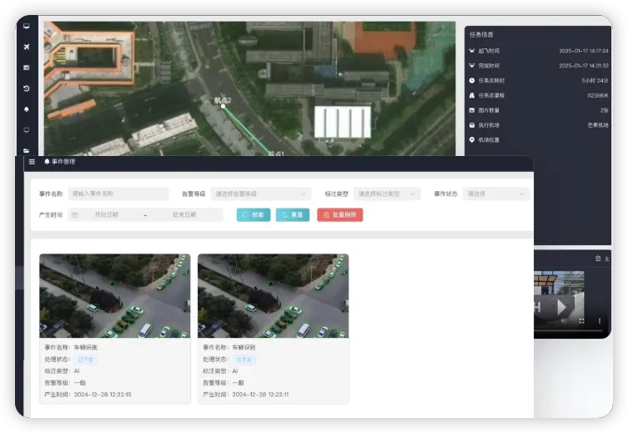The image size is (628, 433).
Task: Click 事件名称 text on 12:22:15 card
Action: [x=71, y=347]
